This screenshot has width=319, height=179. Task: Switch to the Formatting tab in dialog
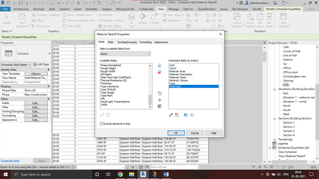coord(145,42)
